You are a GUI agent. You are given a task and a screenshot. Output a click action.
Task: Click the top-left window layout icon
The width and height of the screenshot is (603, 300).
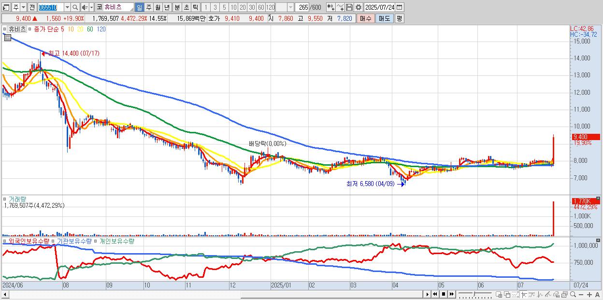coord(6,7)
